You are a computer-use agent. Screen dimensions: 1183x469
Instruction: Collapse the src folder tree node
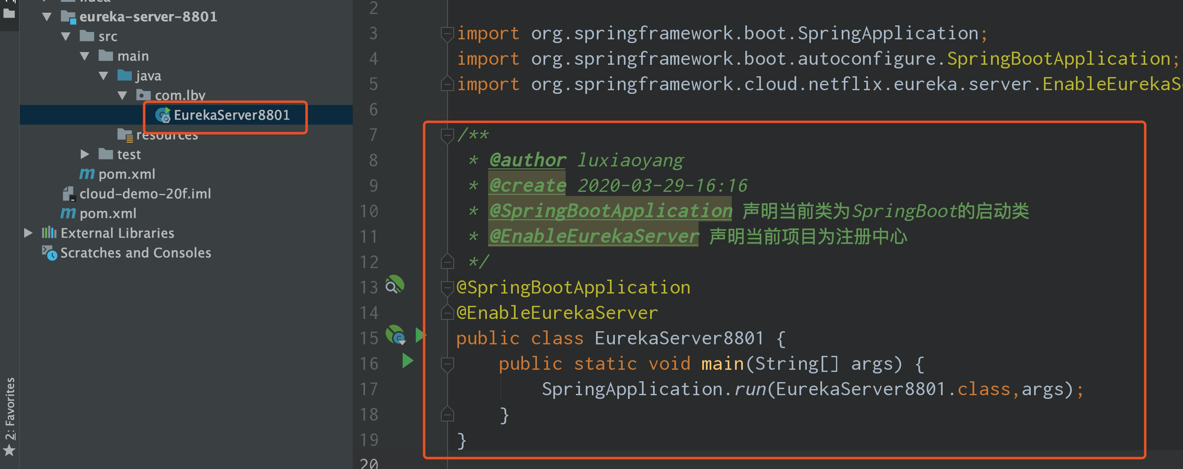pyautogui.click(x=66, y=37)
